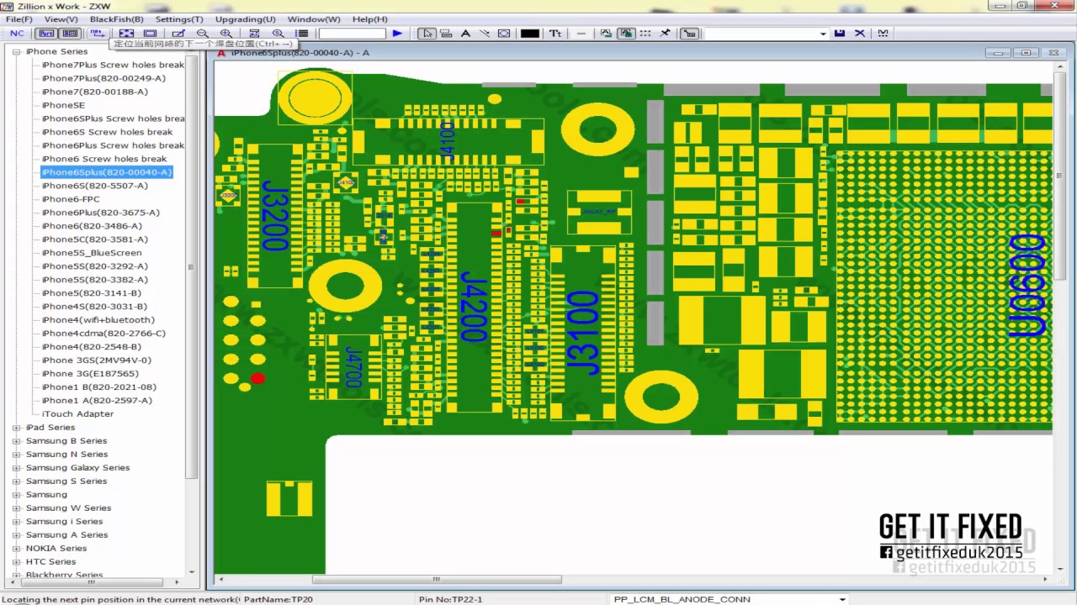Open the list view toolbar icon
The width and height of the screenshot is (1077, 605).
pyautogui.click(x=302, y=34)
